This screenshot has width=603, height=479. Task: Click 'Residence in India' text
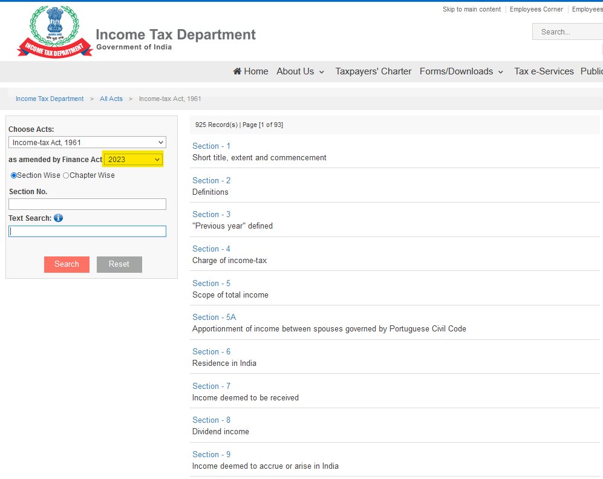224,363
